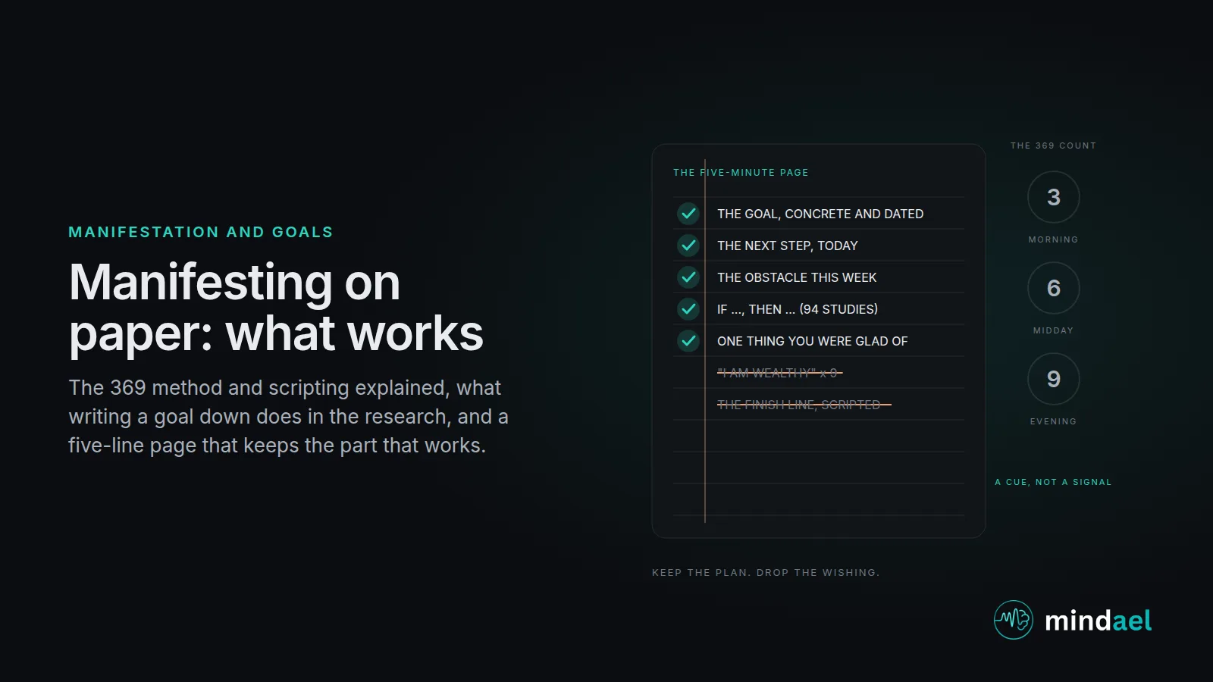Toggle the checkmark beside 'The goal, concrete and dated'
The height and width of the screenshot is (682, 1213).
click(x=688, y=214)
